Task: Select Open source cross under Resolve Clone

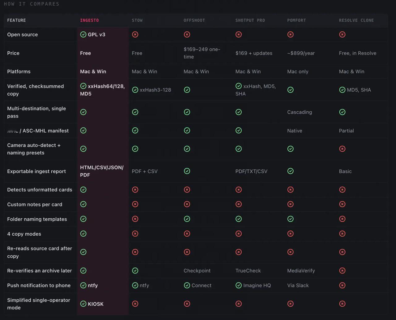Action: [x=342, y=34]
